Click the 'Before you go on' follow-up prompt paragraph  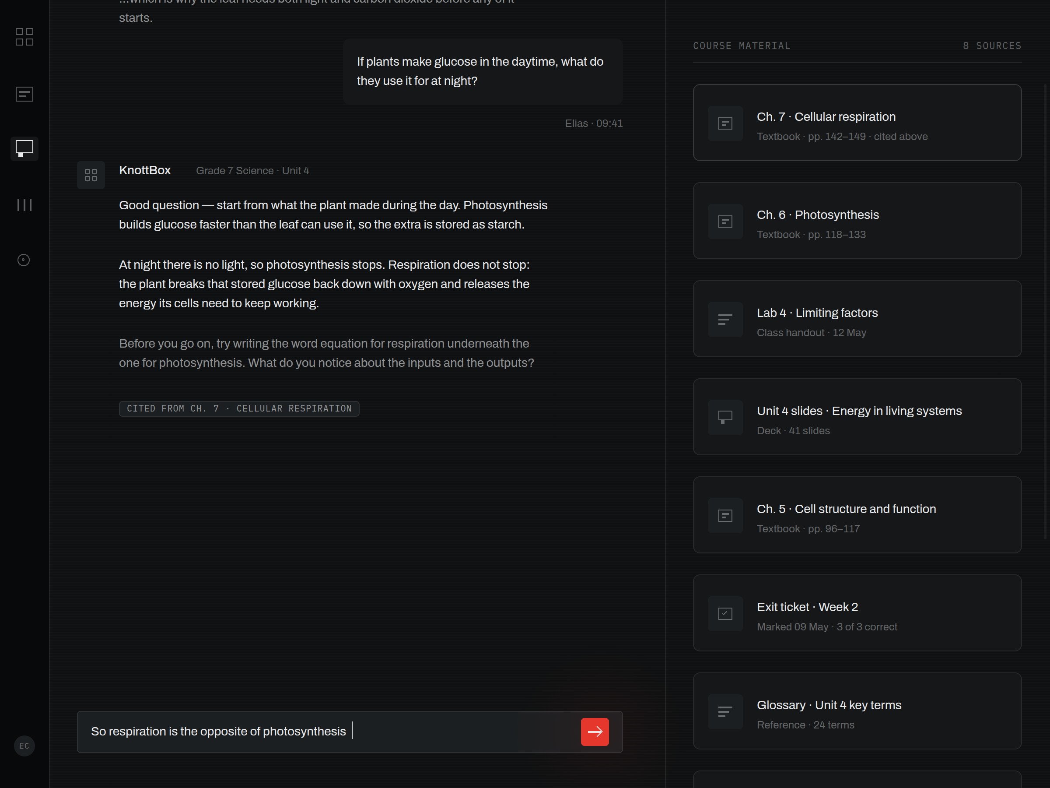pos(326,353)
